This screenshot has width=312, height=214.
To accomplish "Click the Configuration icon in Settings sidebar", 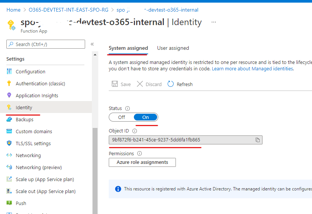I will 9,71.
